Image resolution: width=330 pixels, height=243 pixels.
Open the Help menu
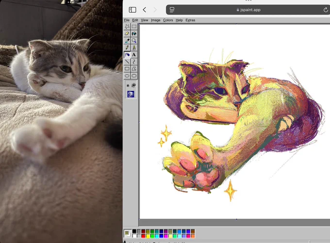[x=179, y=20]
